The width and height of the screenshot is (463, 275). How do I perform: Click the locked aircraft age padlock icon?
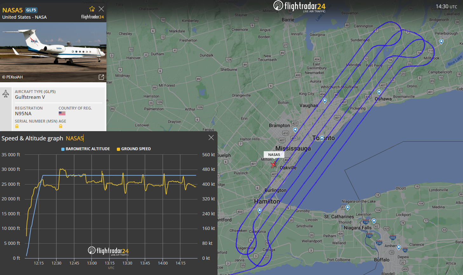coord(61,126)
